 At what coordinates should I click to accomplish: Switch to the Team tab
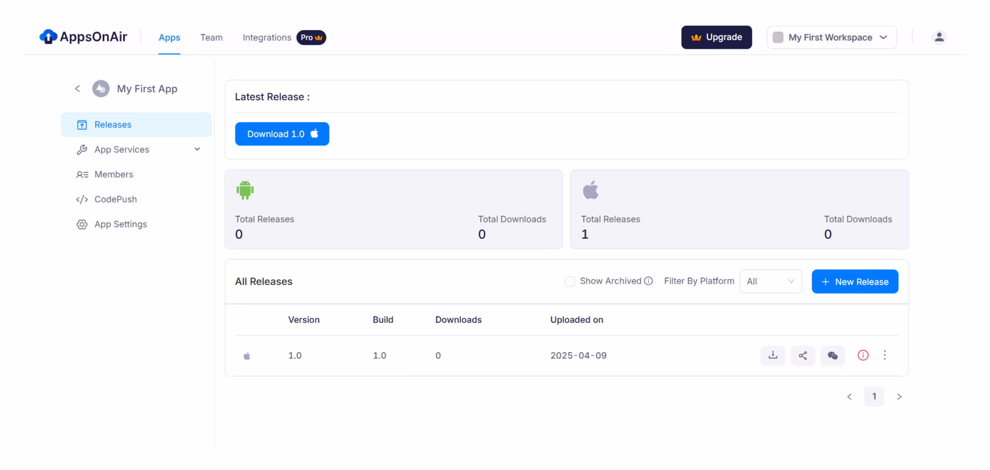coord(211,37)
